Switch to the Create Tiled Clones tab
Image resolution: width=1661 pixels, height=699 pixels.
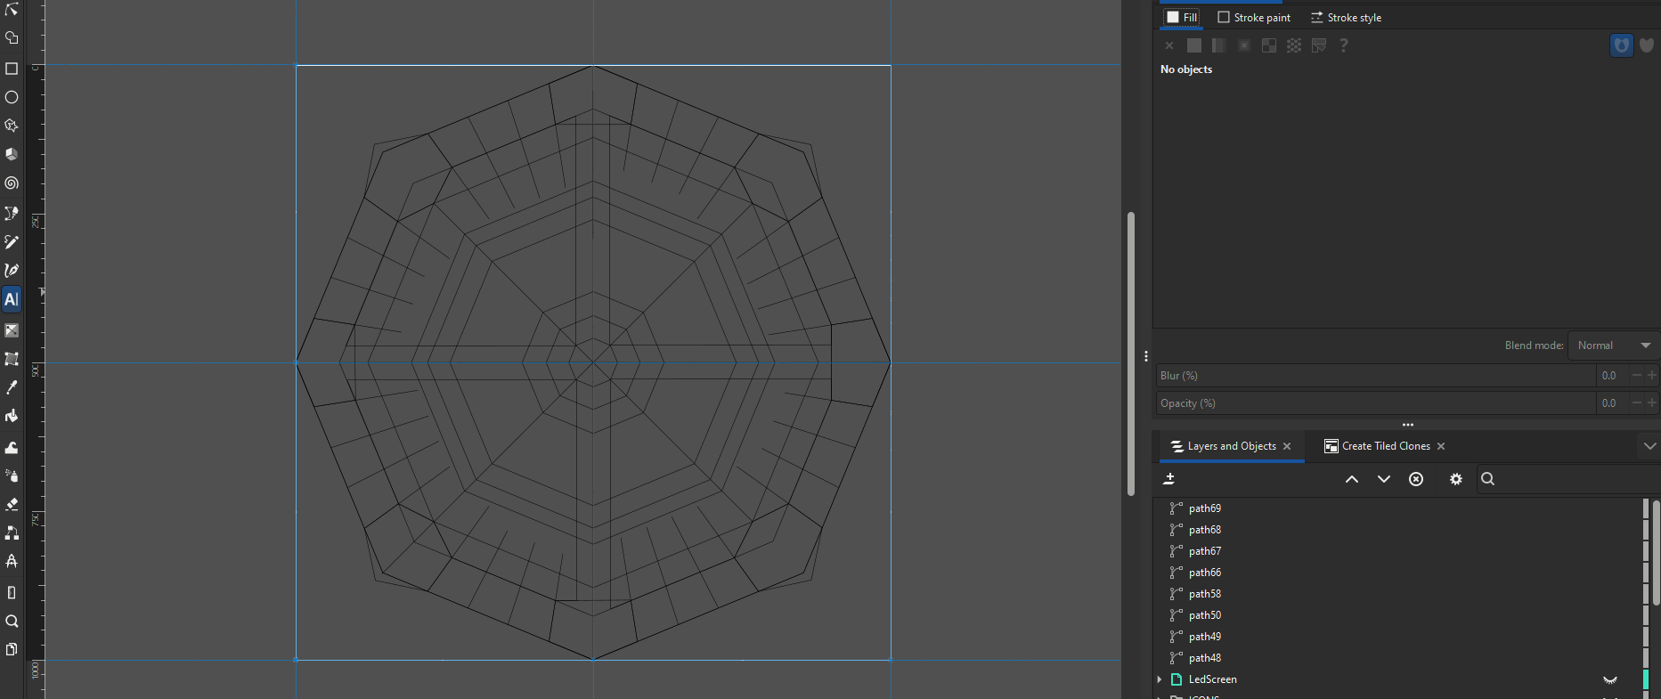click(1385, 446)
